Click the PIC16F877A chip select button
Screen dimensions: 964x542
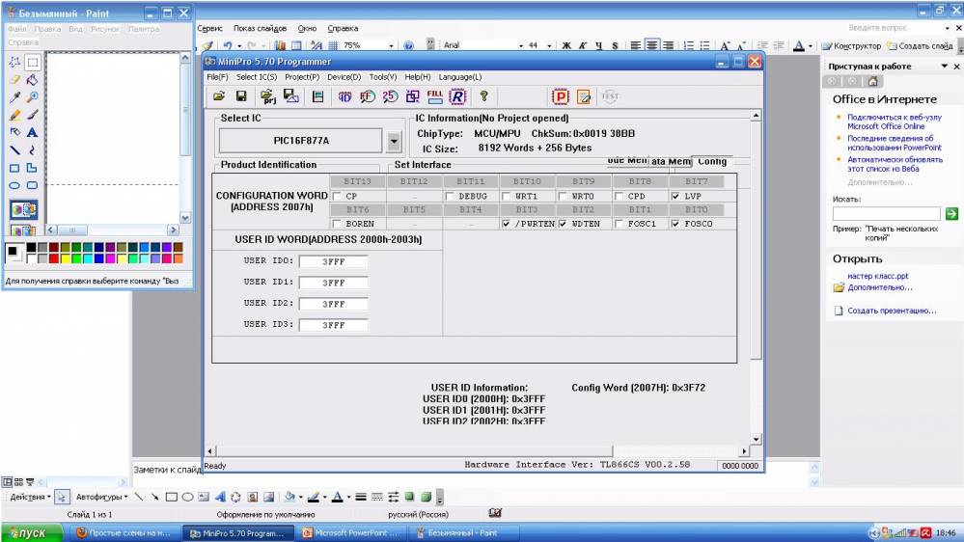pyautogui.click(x=300, y=141)
